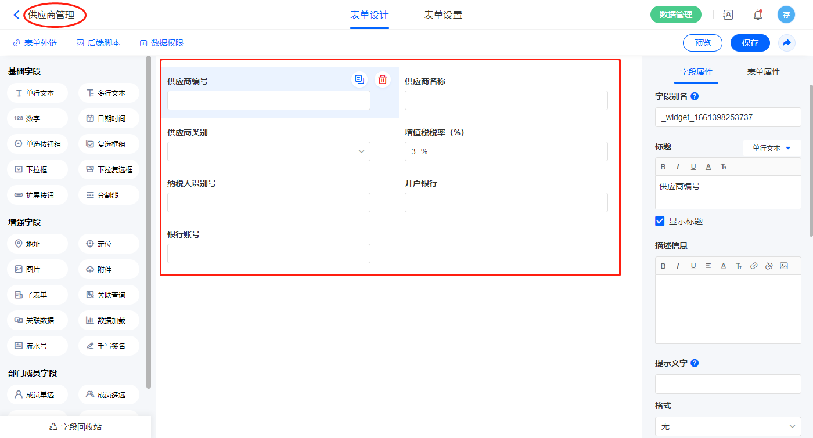Click the 预览 button

point(702,43)
